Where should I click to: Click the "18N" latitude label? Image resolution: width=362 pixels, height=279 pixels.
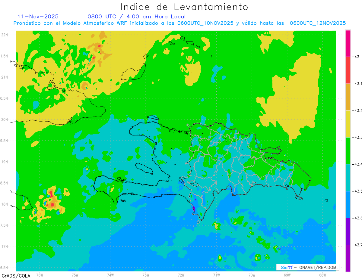(5, 204)
